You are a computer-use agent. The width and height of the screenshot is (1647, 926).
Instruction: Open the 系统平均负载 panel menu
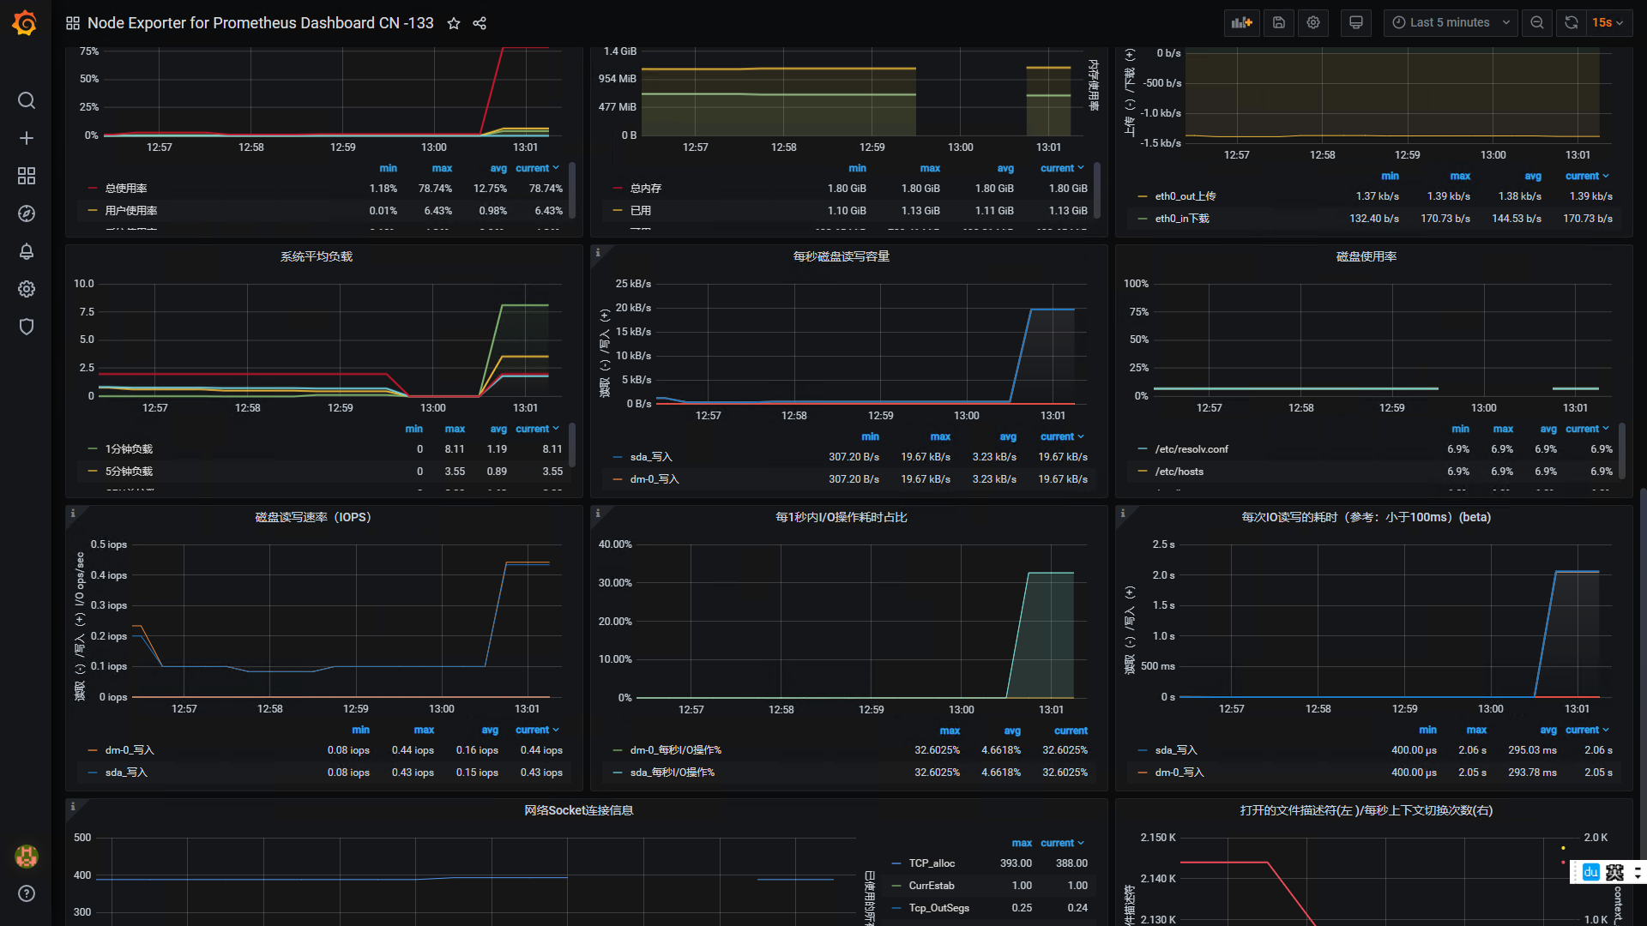pyautogui.click(x=314, y=256)
